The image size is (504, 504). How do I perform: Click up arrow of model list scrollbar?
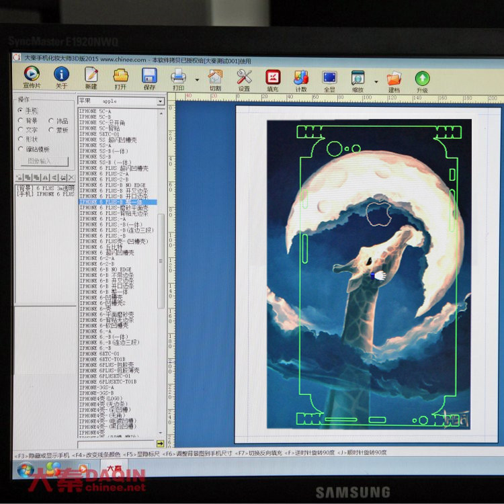click(161, 114)
